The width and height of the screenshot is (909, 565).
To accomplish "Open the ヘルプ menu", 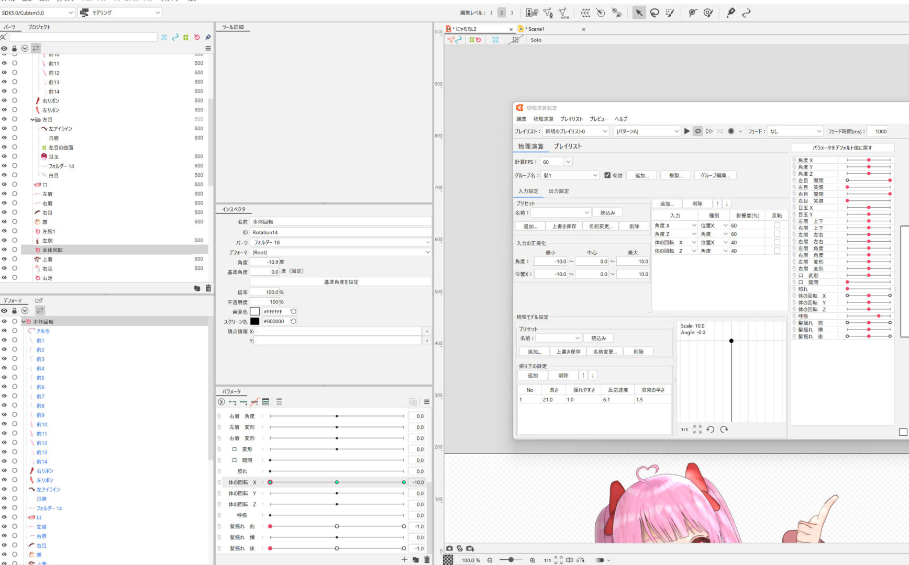I will 621,119.
